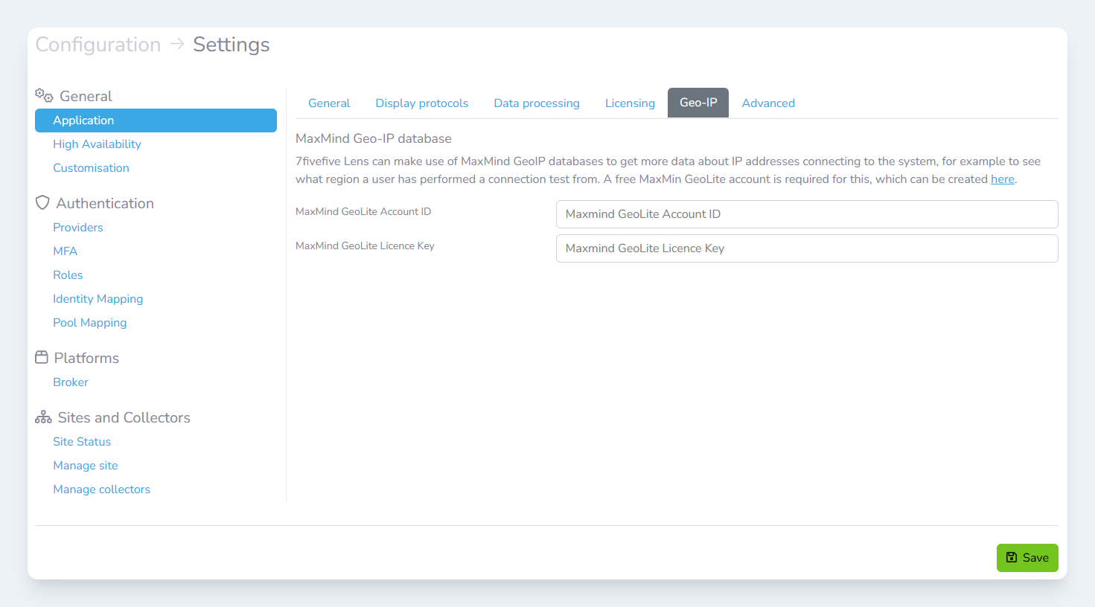Image resolution: width=1095 pixels, height=607 pixels.
Task: Follow the 'here' link to create account
Action: tap(1002, 179)
